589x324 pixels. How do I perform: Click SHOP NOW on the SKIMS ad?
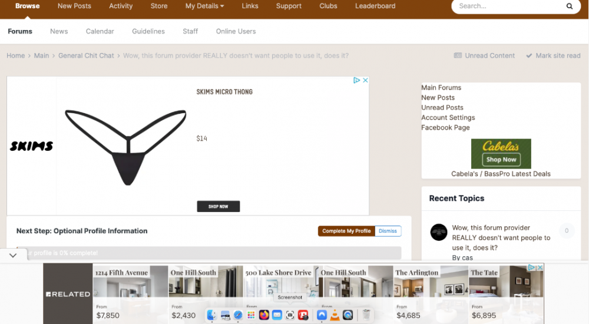(219, 206)
